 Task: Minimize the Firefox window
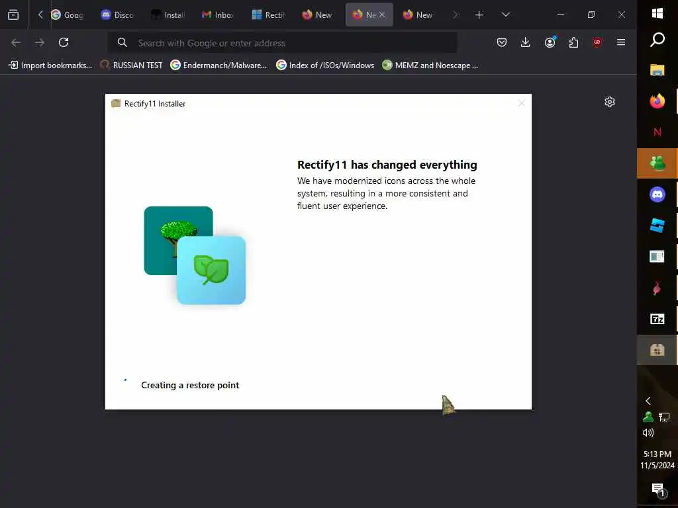pyautogui.click(x=561, y=15)
